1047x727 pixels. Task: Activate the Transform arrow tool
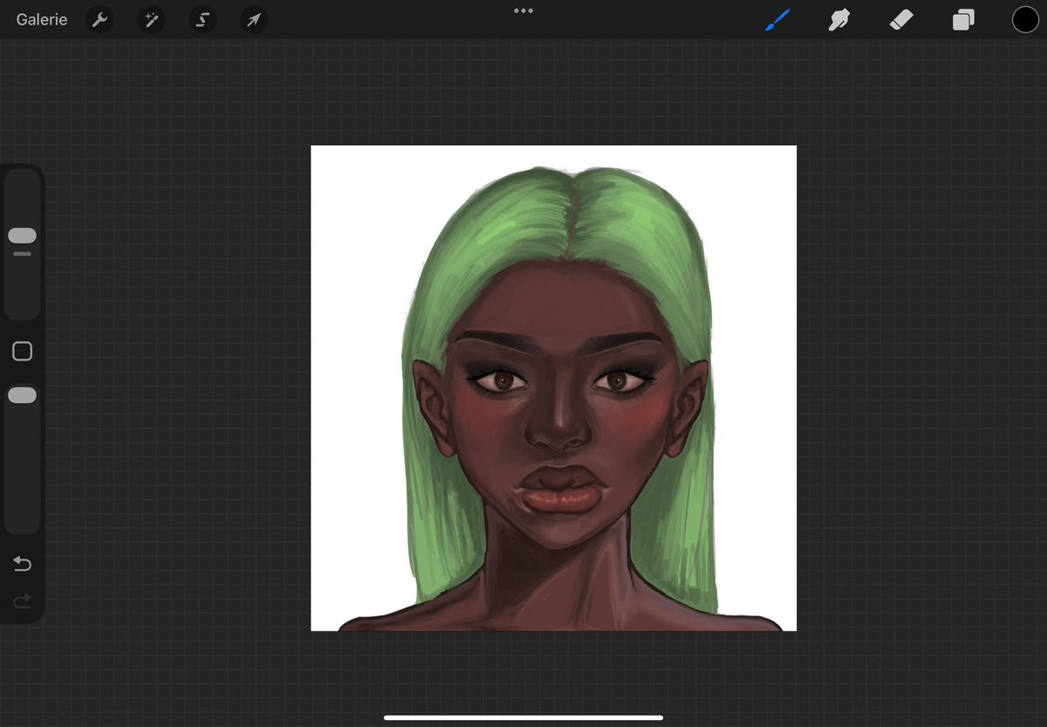(x=254, y=19)
